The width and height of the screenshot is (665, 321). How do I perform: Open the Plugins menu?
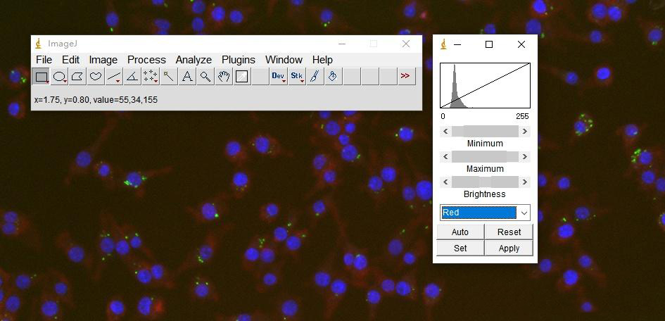tap(238, 60)
